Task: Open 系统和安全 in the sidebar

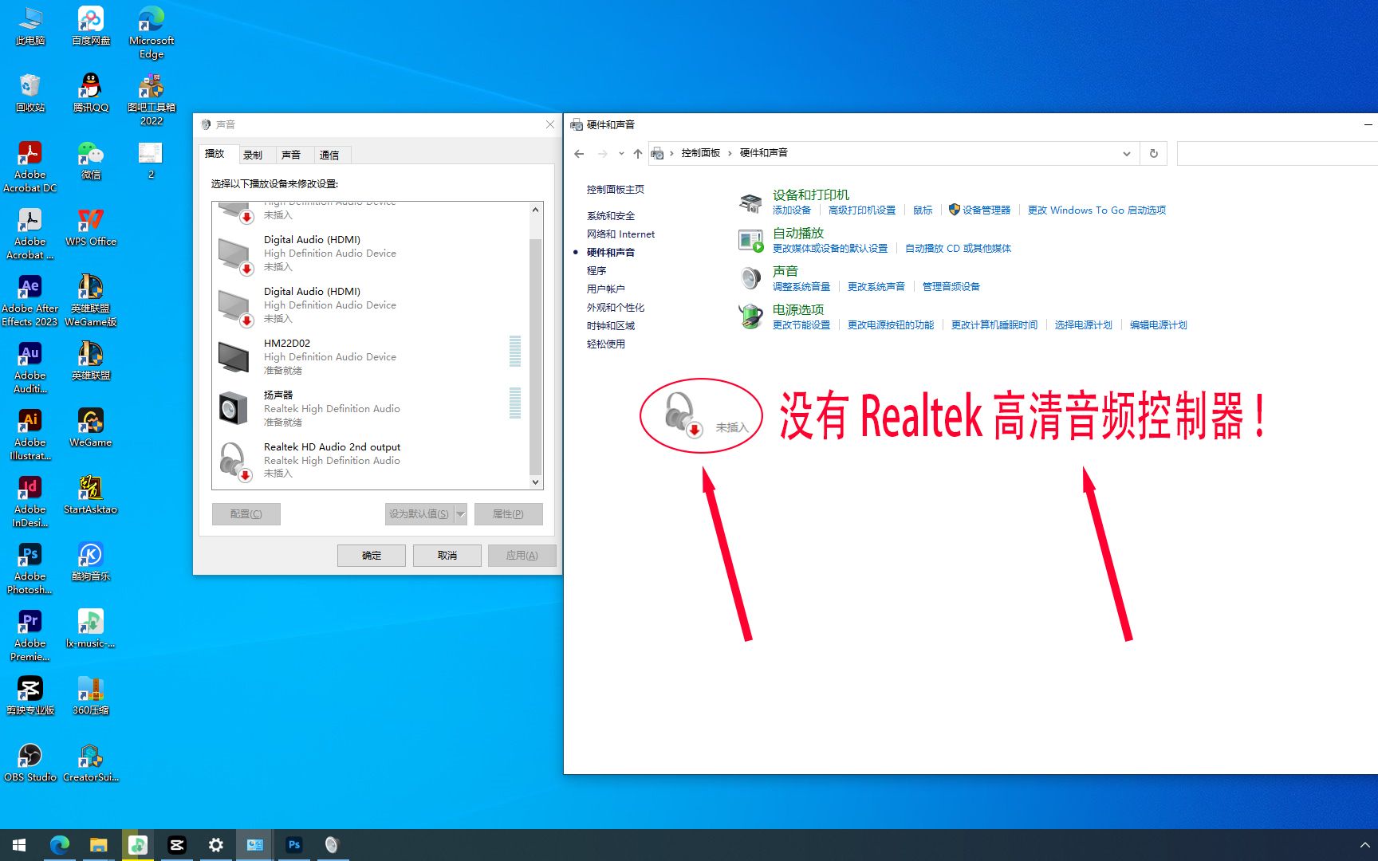Action: [x=611, y=216]
